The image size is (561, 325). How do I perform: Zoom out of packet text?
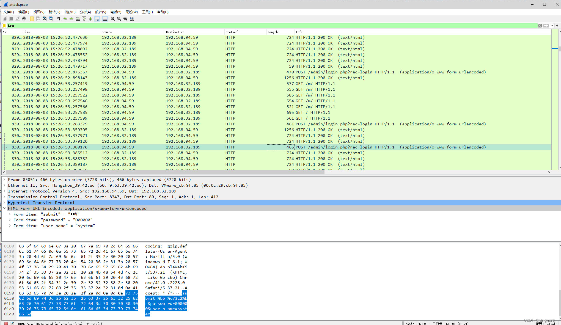[x=119, y=19]
